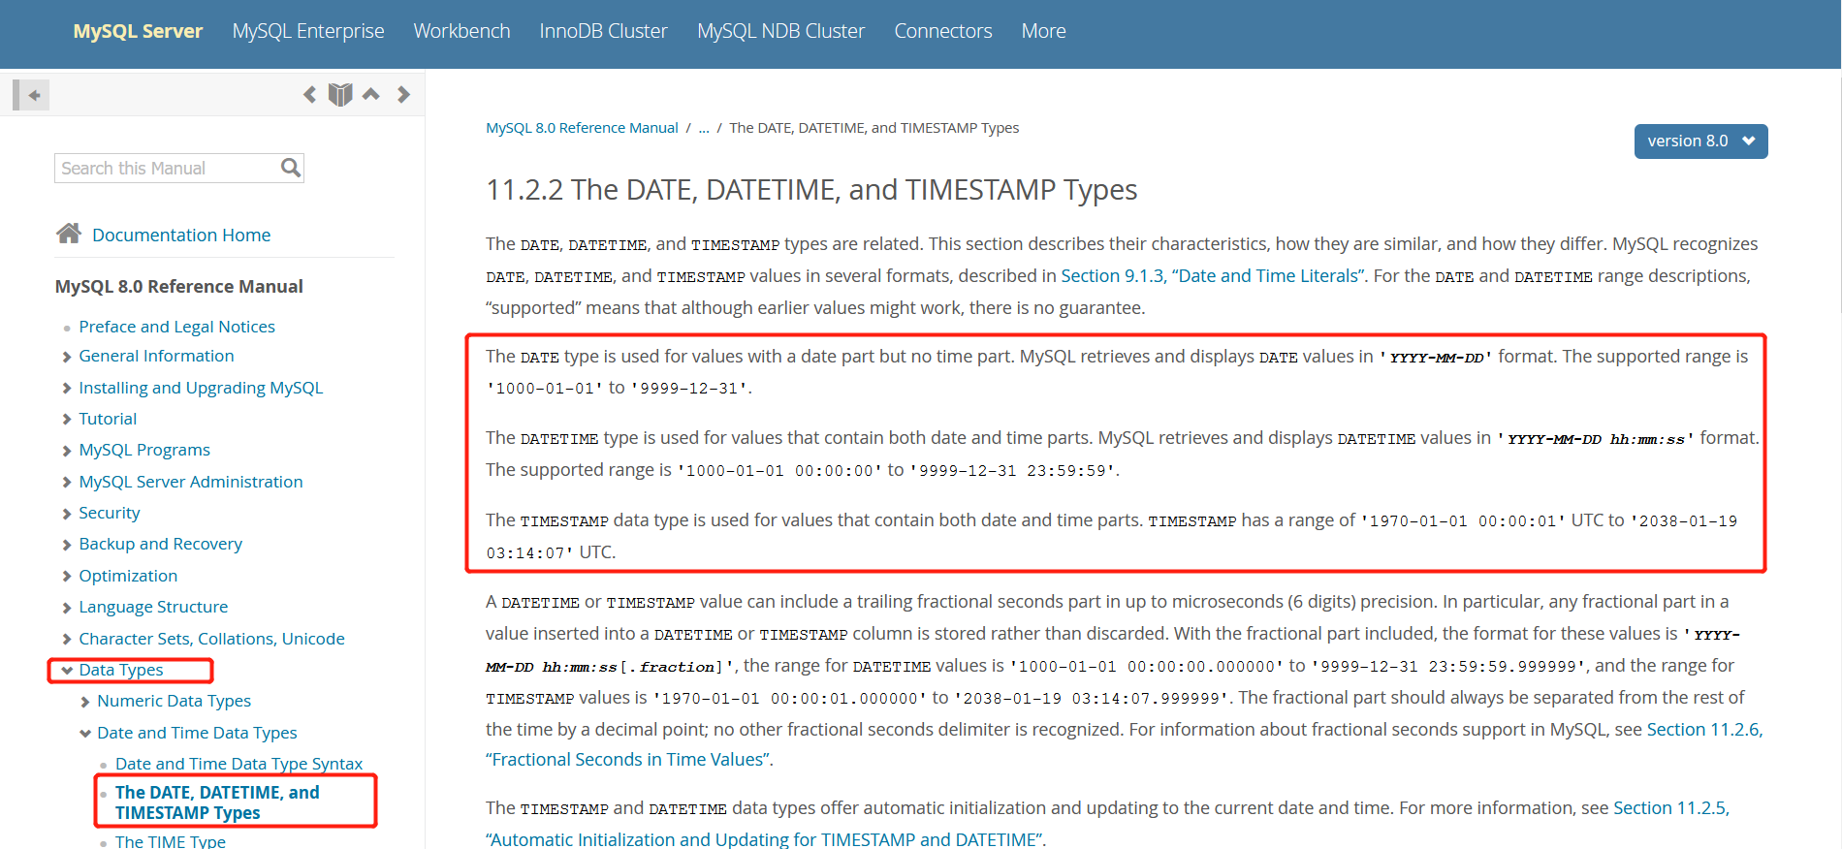The height and width of the screenshot is (849, 1842).
Task: Open the MySQL NDB Cluster tab
Action: (x=780, y=31)
